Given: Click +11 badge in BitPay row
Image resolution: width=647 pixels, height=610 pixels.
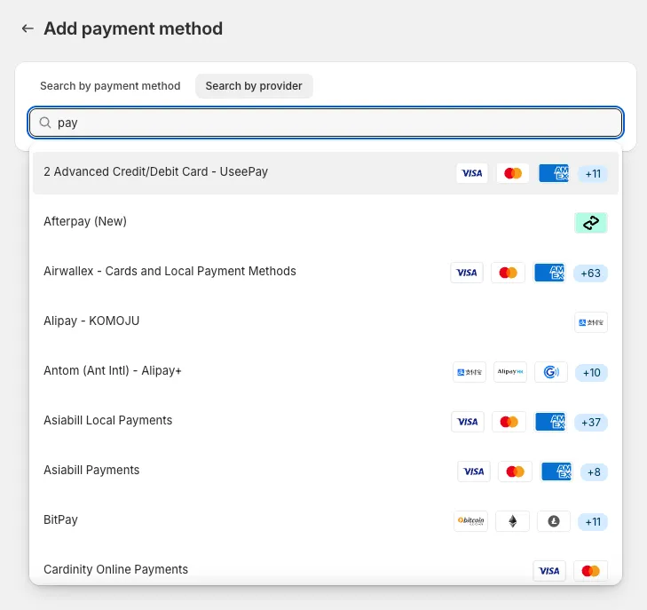Looking at the screenshot, I should [x=593, y=522].
